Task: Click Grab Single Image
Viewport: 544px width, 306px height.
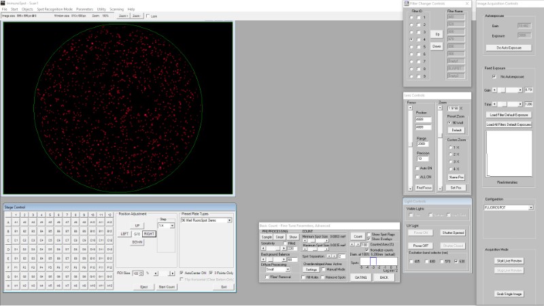Action: (x=509, y=294)
